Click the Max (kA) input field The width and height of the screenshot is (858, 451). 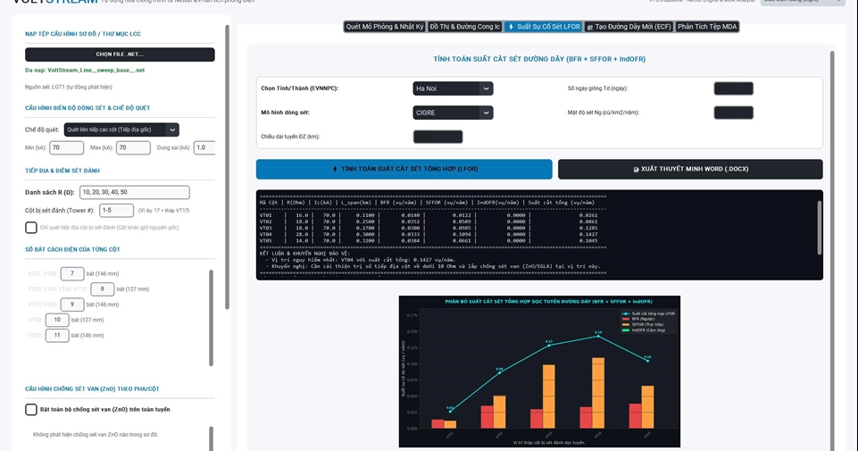tap(133, 147)
